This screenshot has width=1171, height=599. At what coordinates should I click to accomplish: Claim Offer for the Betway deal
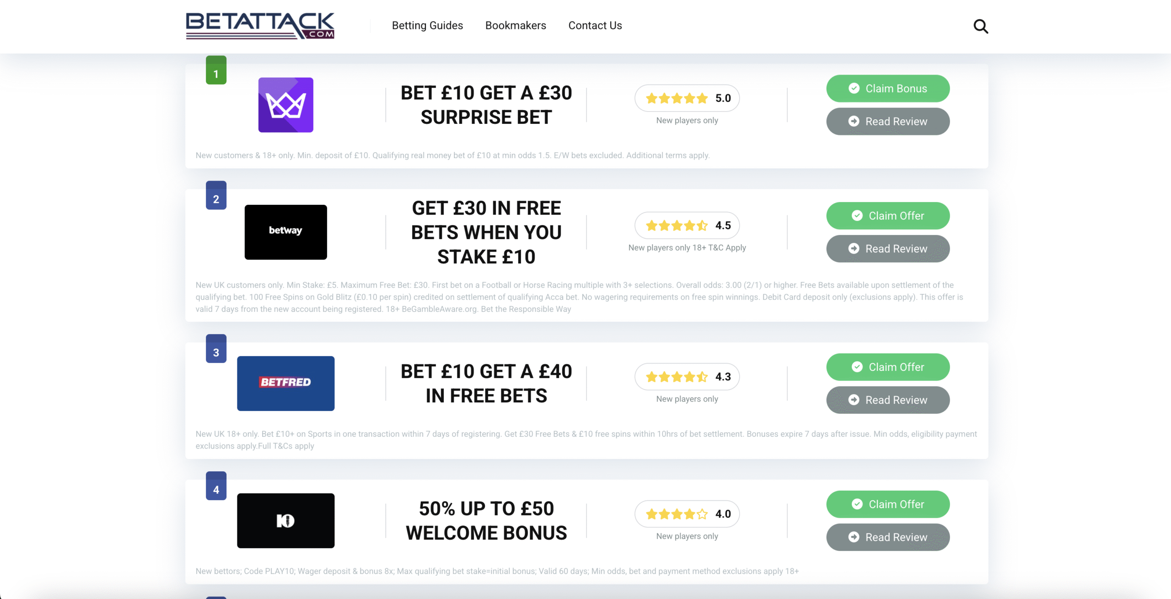888,216
